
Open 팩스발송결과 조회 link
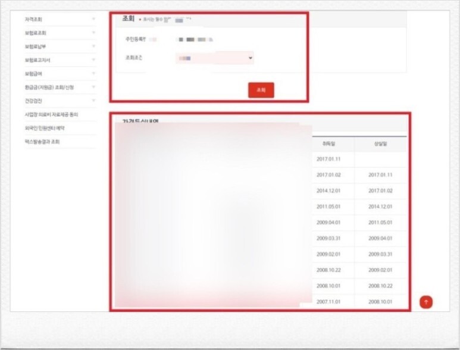pyautogui.click(x=42, y=142)
